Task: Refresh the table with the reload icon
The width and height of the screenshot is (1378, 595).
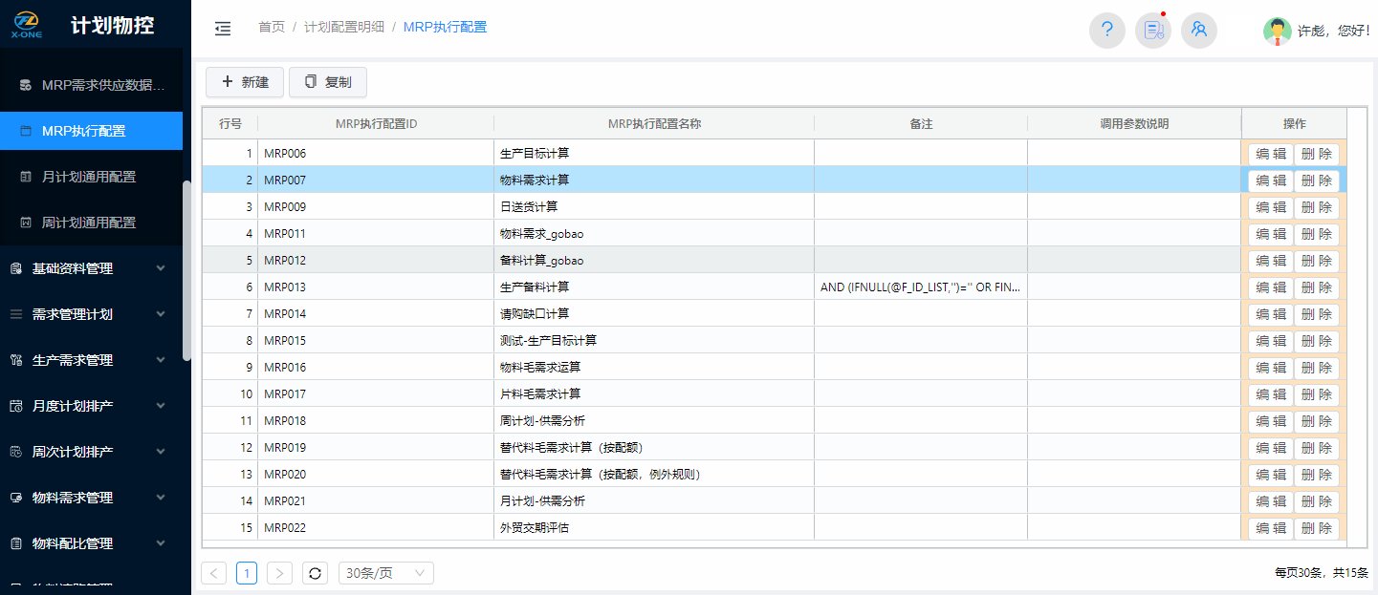Action: pos(316,573)
